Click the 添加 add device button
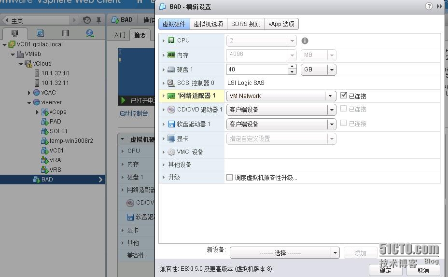This screenshot has height=277, width=448. (360, 253)
